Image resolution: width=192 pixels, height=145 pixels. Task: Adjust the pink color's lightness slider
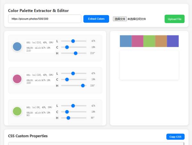(x=73, y=73)
